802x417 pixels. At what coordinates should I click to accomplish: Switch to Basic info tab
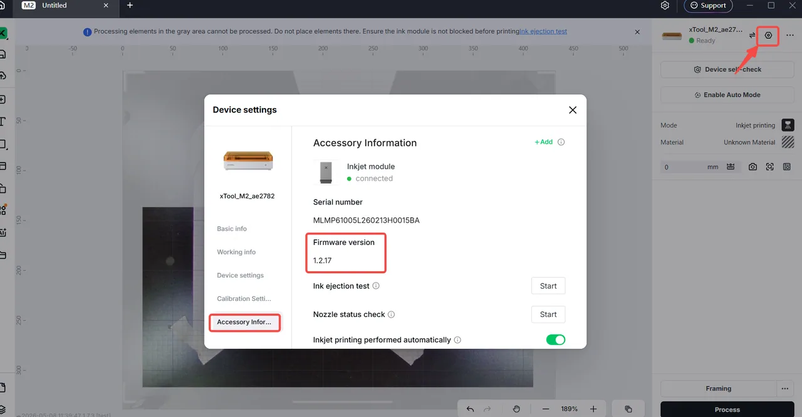pyautogui.click(x=232, y=229)
